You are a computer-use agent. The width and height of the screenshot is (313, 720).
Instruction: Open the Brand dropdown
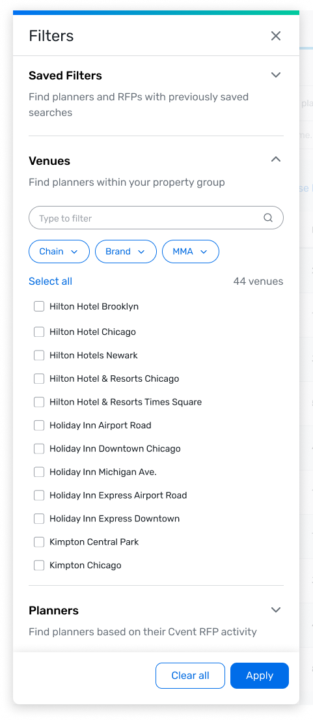(126, 252)
